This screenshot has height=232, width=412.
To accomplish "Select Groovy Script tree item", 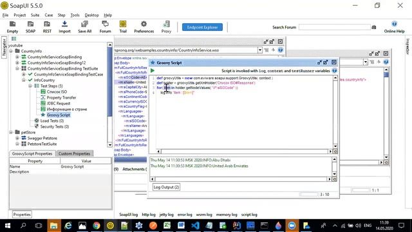I will (x=59, y=115).
